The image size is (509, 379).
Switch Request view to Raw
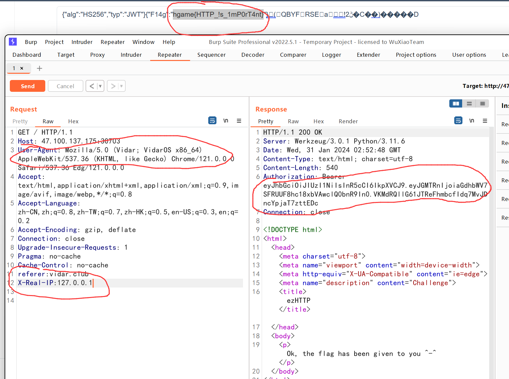tap(48, 121)
